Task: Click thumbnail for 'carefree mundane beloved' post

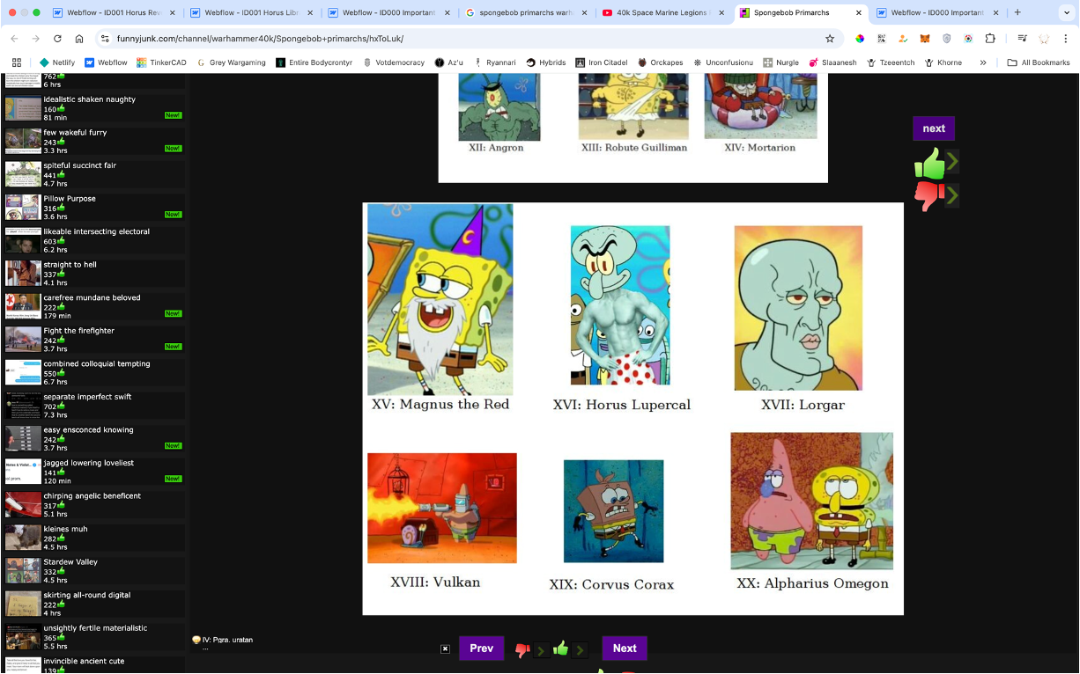Action: click(23, 306)
